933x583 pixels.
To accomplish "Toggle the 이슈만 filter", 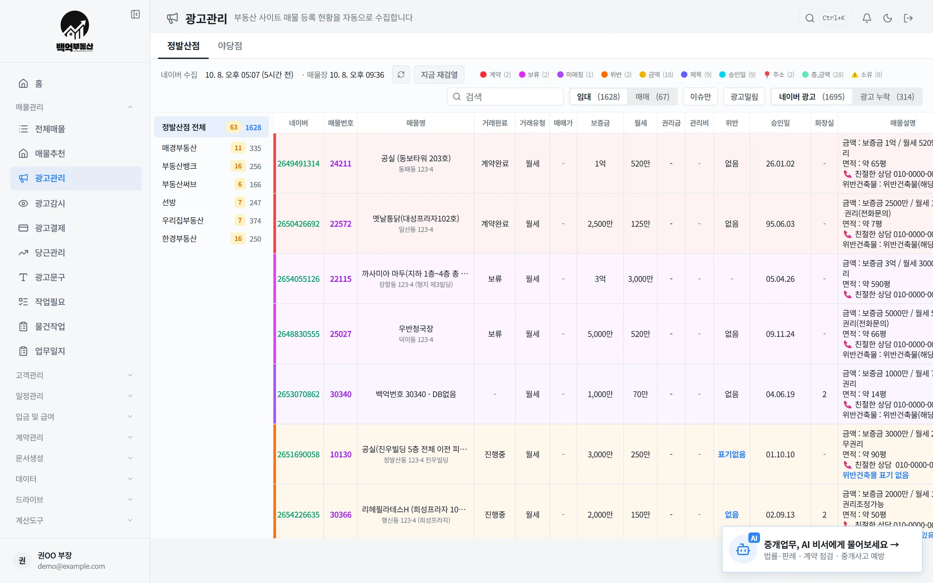I will (x=701, y=97).
